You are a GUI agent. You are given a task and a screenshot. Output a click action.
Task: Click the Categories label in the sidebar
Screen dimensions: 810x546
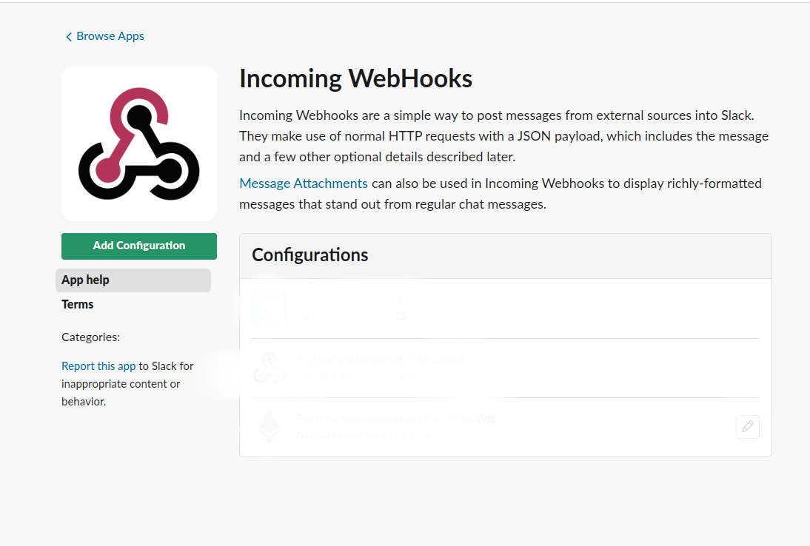coord(90,337)
